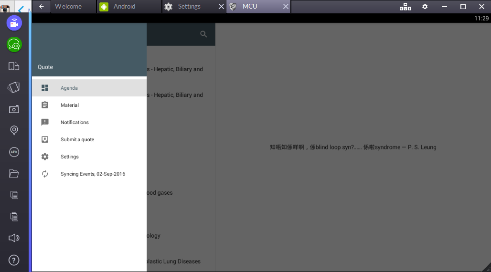The height and width of the screenshot is (272, 491).
Task: Click the APK install icon
Action: 14,152
